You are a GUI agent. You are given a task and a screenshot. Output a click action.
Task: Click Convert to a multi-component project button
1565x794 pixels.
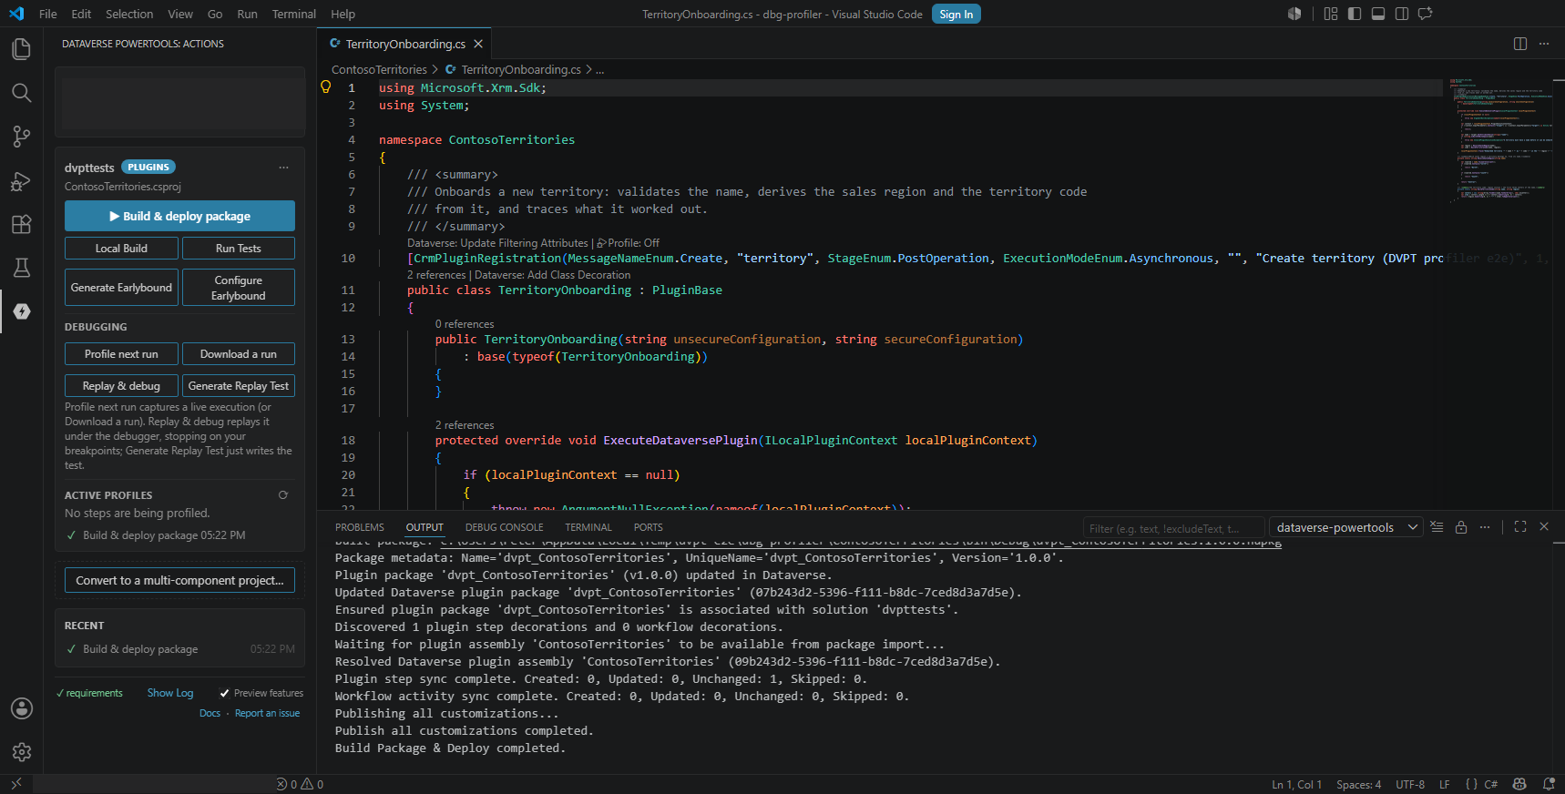click(x=179, y=580)
